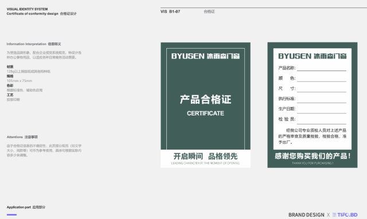Click the '颜色' blank line field
This screenshot has height=219, width=367.
click(x=322, y=79)
